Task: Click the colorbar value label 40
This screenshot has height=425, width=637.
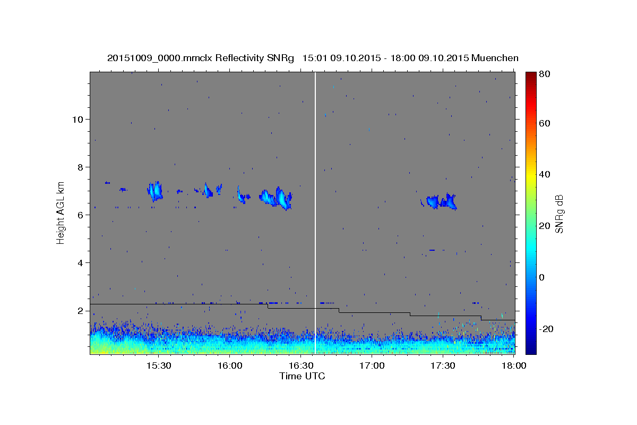Action: click(546, 174)
